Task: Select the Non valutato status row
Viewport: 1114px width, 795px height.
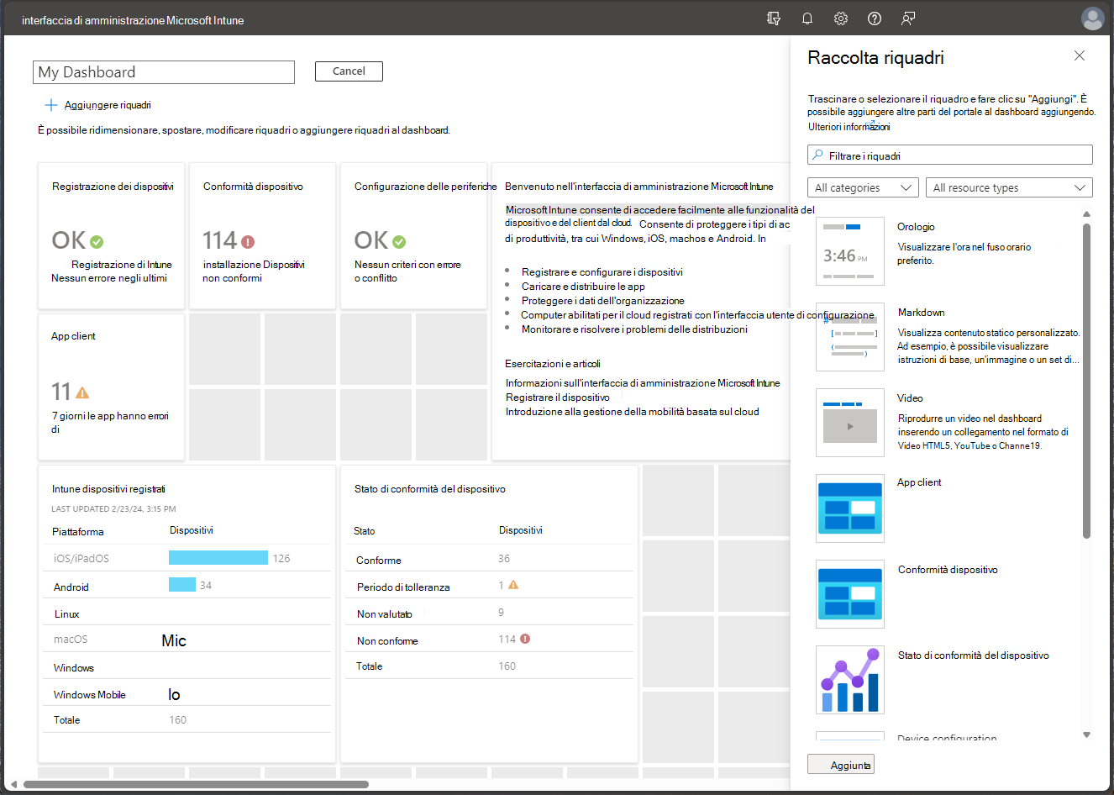Action: (x=489, y=613)
